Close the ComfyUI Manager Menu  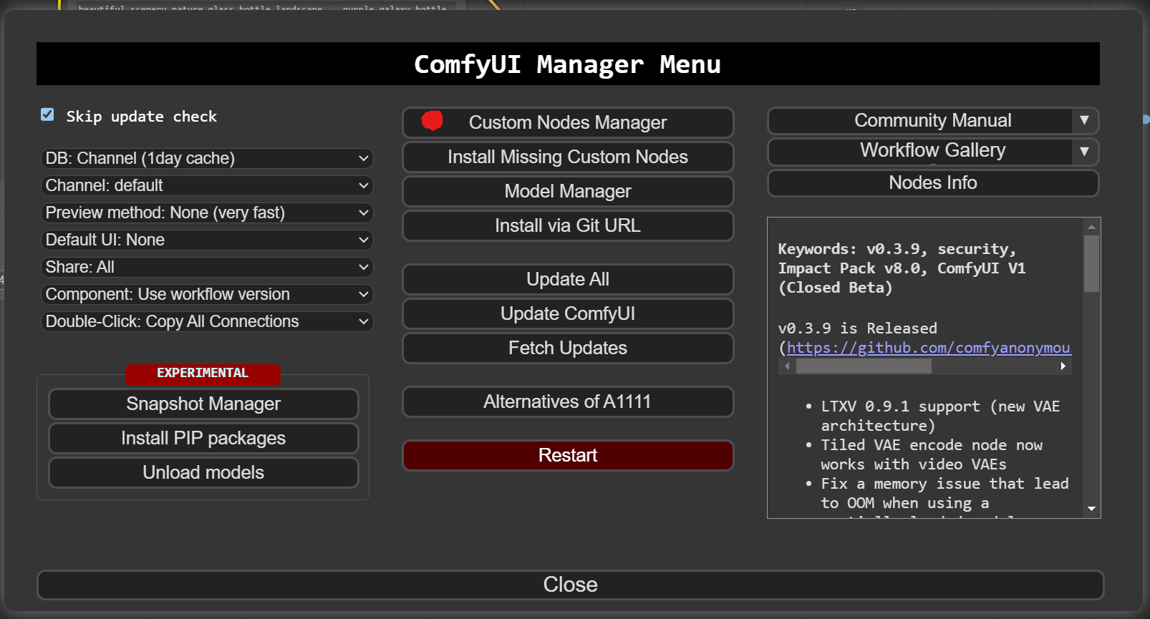point(570,585)
